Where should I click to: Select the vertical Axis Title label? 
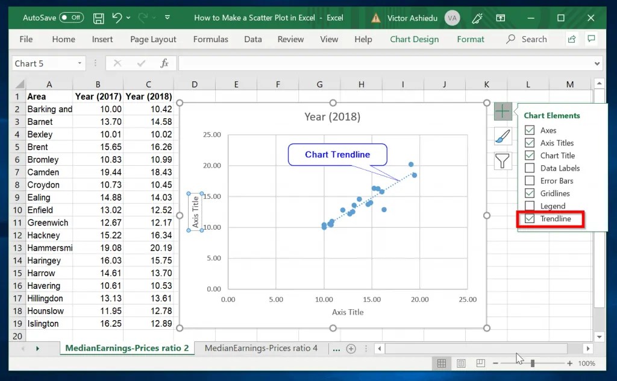tap(195, 212)
